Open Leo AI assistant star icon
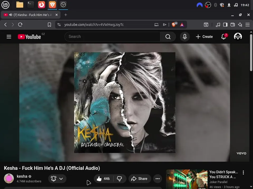Image resolution: width=253 pixels, height=189 pixels. coord(240,25)
